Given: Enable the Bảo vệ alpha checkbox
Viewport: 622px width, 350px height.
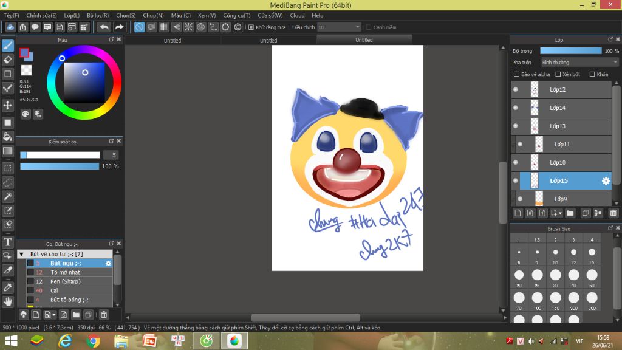Looking at the screenshot, I should click(x=517, y=74).
